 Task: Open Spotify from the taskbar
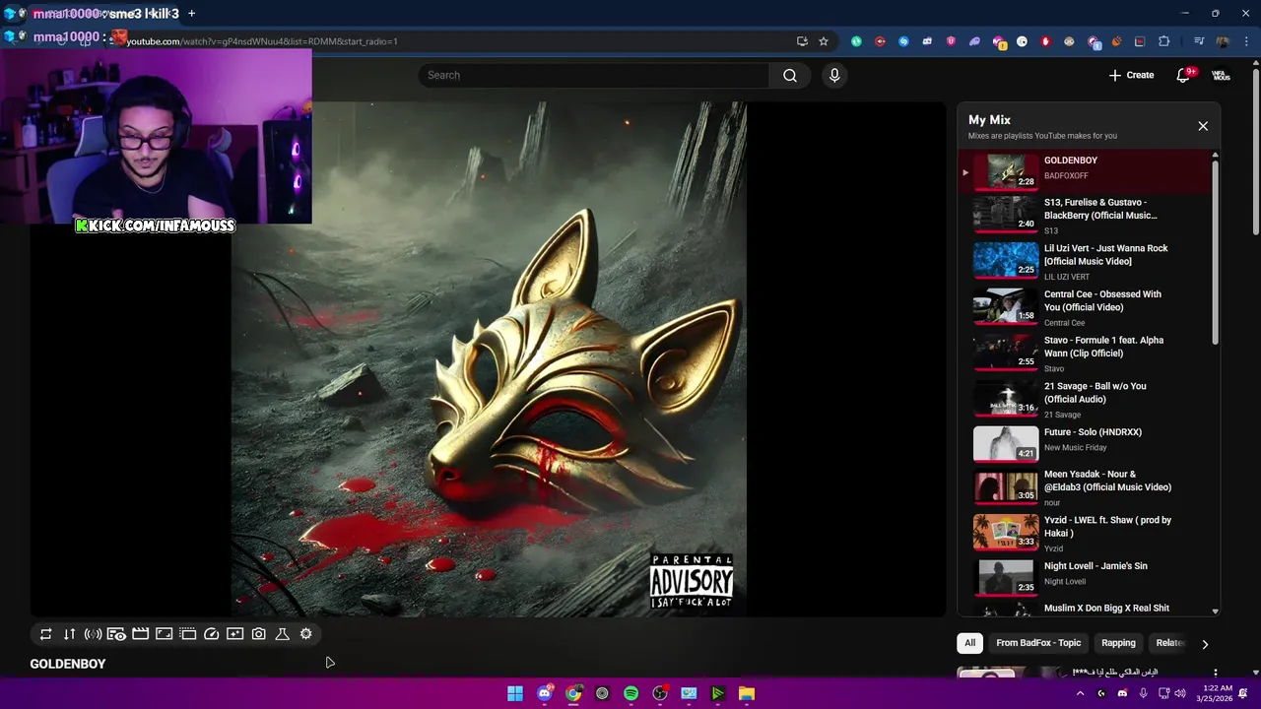[x=630, y=693]
